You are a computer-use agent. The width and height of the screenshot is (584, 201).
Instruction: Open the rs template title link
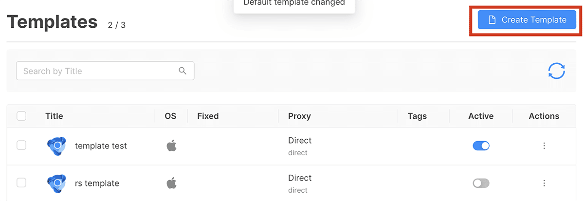tap(97, 183)
